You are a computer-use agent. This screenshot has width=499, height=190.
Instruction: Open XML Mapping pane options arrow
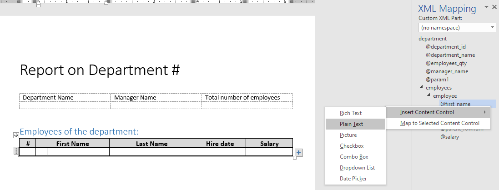tap(486, 7)
